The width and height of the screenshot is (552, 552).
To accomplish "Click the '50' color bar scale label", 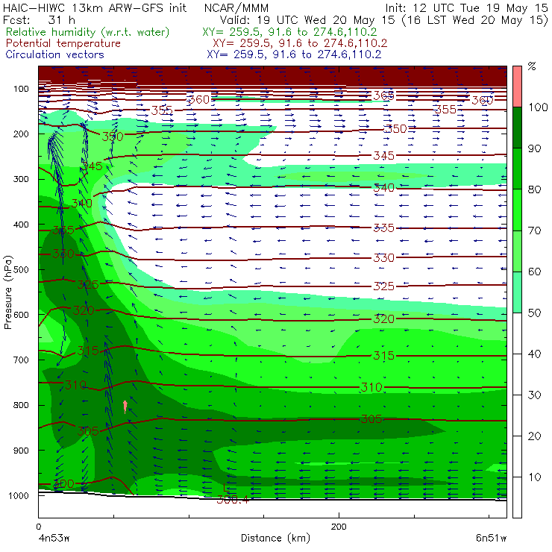I will (x=534, y=313).
